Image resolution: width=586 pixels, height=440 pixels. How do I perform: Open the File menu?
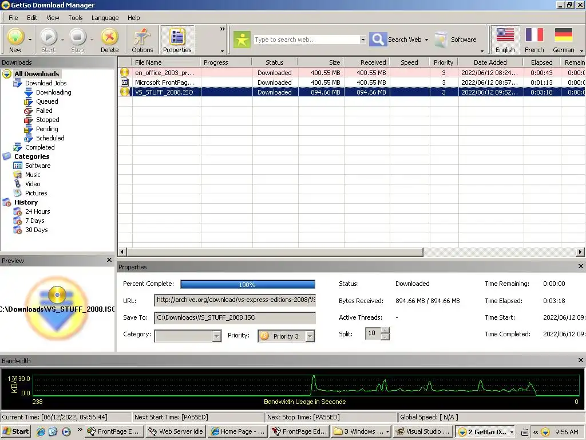pos(13,18)
